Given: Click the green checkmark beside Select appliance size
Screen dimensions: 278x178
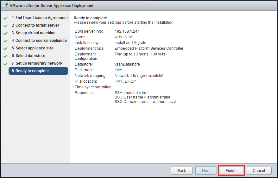Looking at the screenshot, I should tap(5, 48).
